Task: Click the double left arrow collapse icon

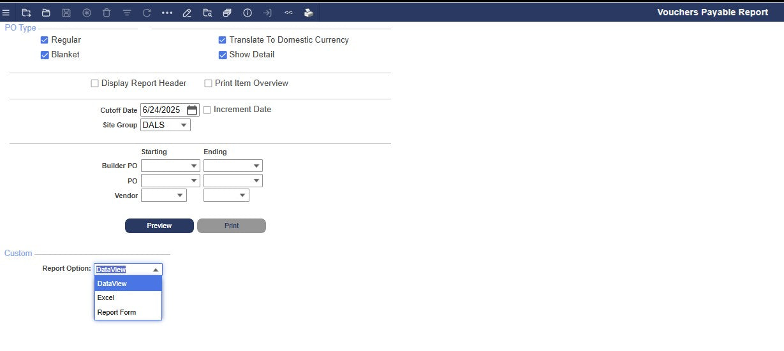Action: [288, 12]
